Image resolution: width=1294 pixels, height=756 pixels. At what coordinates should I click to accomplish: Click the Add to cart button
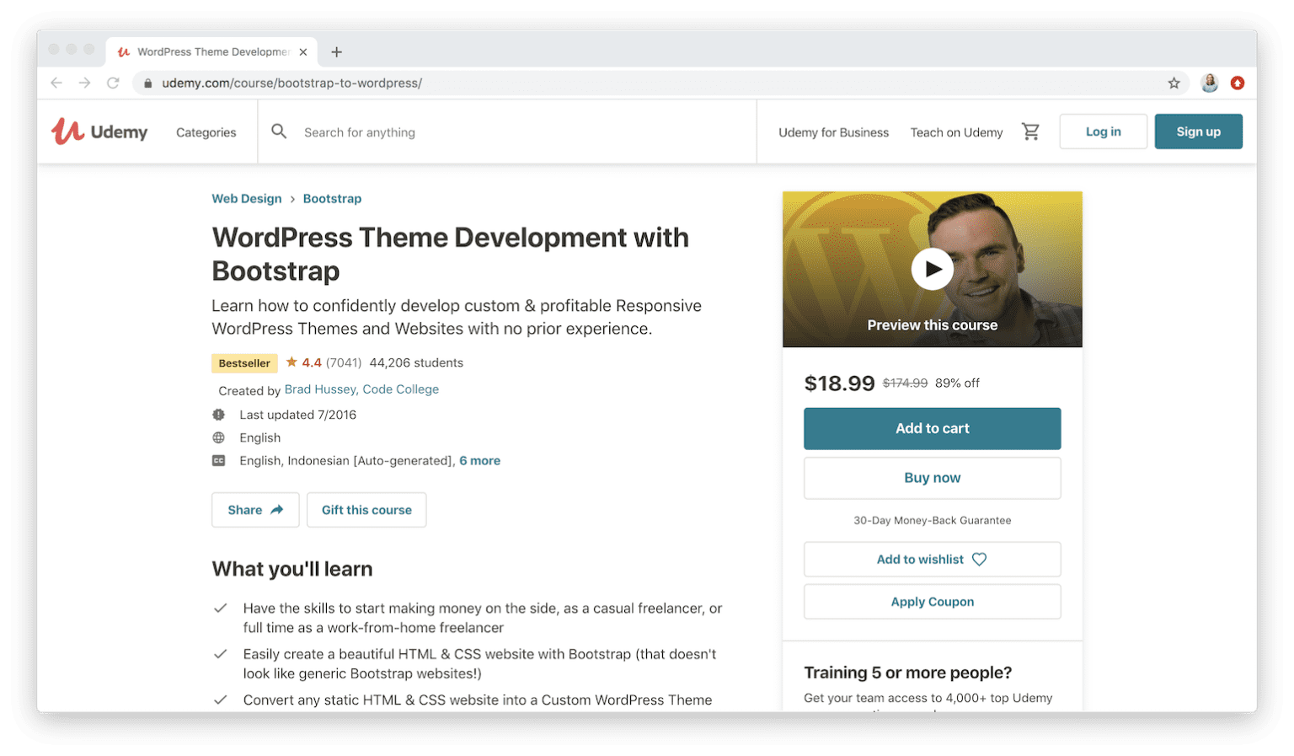tap(932, 428)
